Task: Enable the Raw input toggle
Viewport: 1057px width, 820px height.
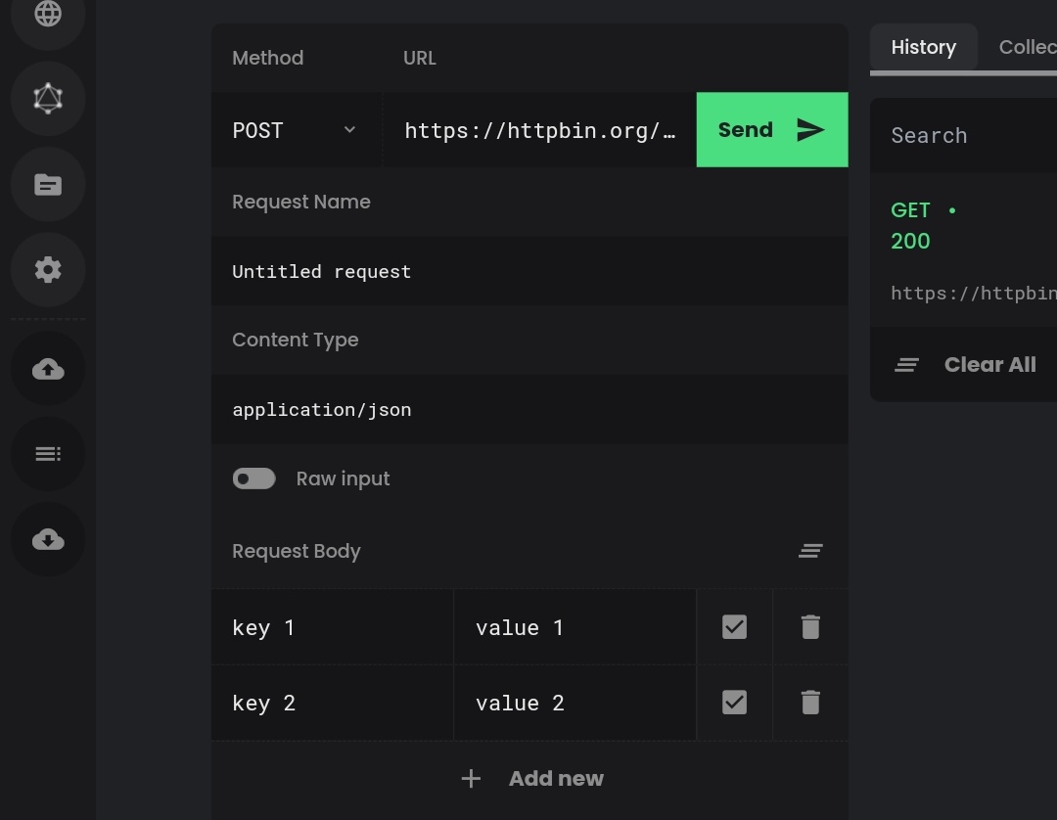Action: (253, 478)
